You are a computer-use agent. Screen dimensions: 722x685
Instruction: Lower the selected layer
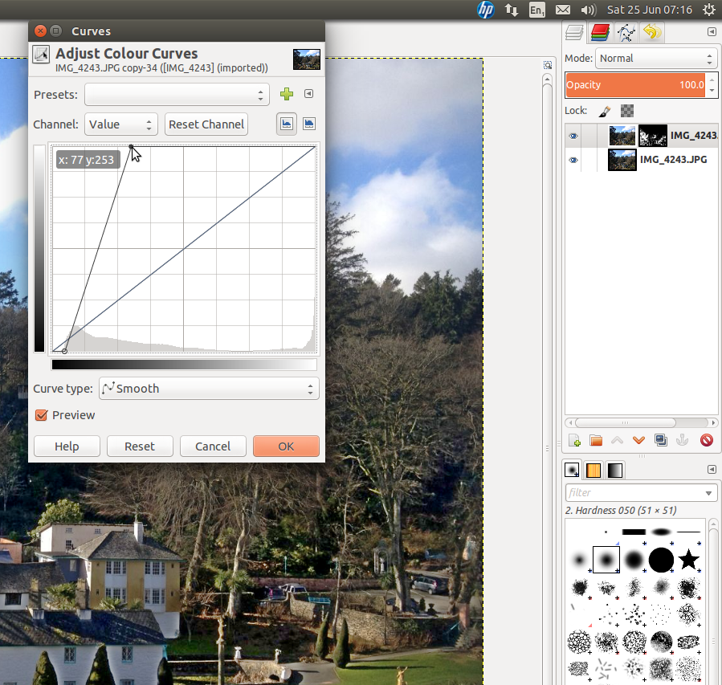coord(638,441)
